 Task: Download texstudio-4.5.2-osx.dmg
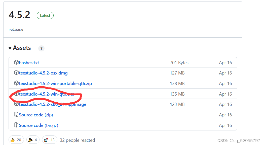pyautogui.click(x=43, y=73)
